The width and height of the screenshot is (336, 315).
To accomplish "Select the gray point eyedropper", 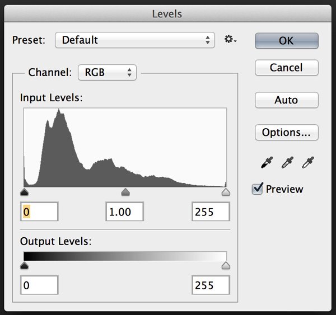I will [x=287, y=162].
